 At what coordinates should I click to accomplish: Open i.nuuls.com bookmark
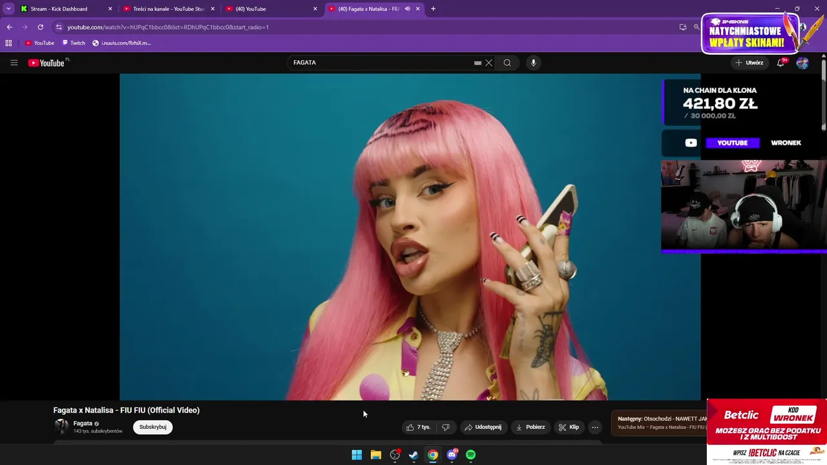pos(121,43)
